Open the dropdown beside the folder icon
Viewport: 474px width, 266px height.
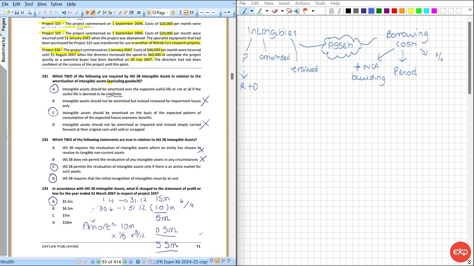12,13
